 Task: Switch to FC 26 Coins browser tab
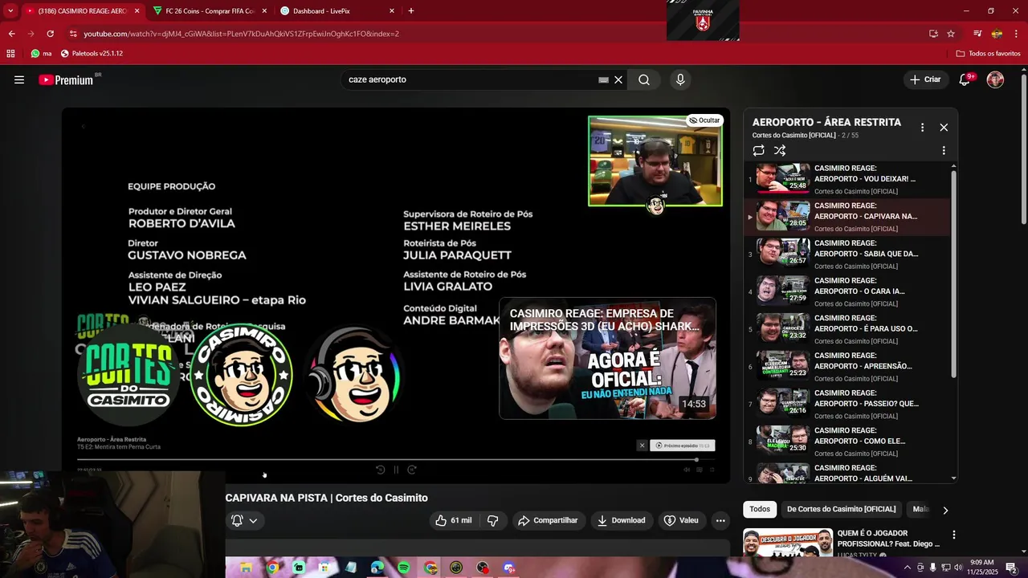[210, 11]
